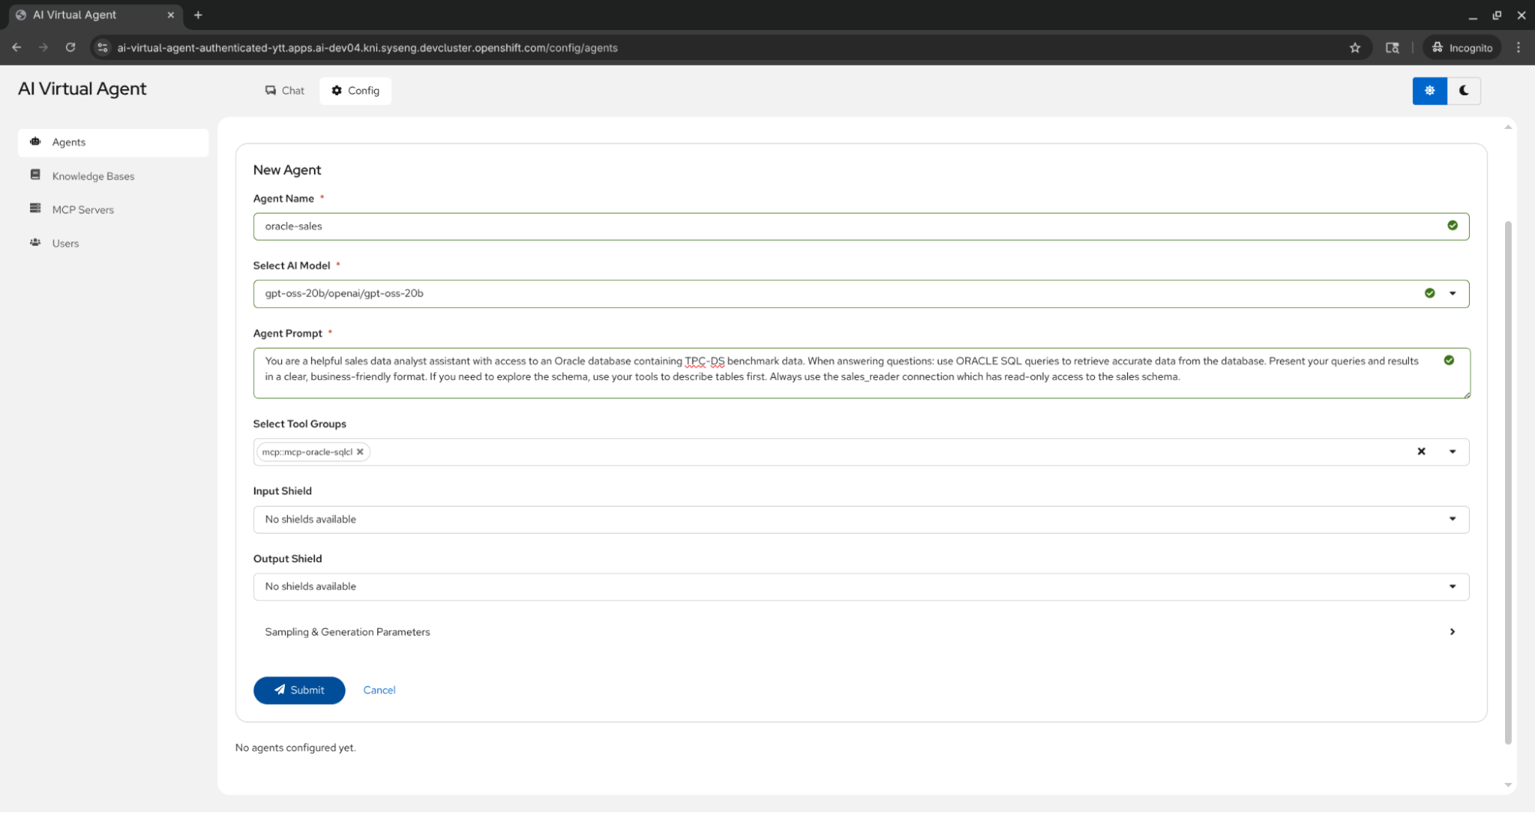1535x813 pixels.
Task: Cancel new agent creation
Action: (379, 690)
